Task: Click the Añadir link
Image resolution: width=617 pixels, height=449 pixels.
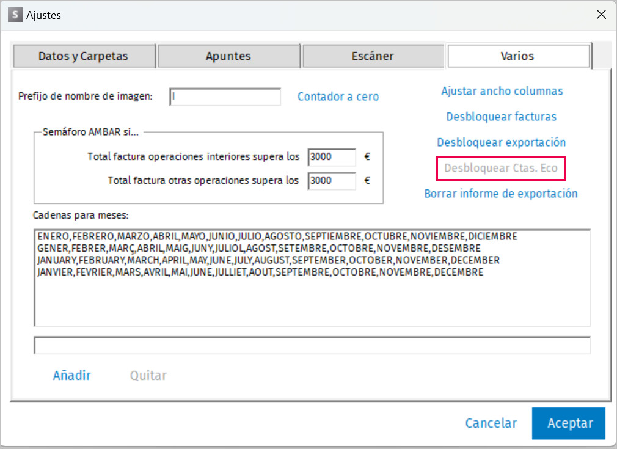Action: (x=72, y=376)
